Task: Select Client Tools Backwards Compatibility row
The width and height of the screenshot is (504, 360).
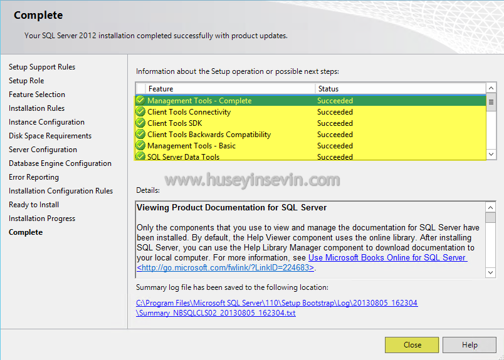Action: click(x=310, y=134)
